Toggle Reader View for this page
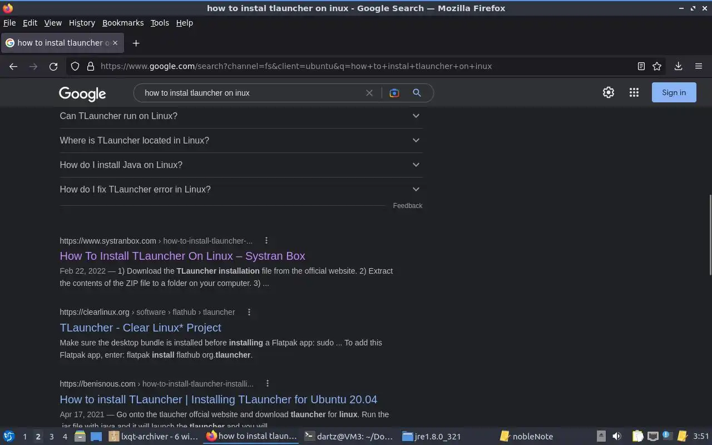Screen dimensions: 712x445 point(641,66)
